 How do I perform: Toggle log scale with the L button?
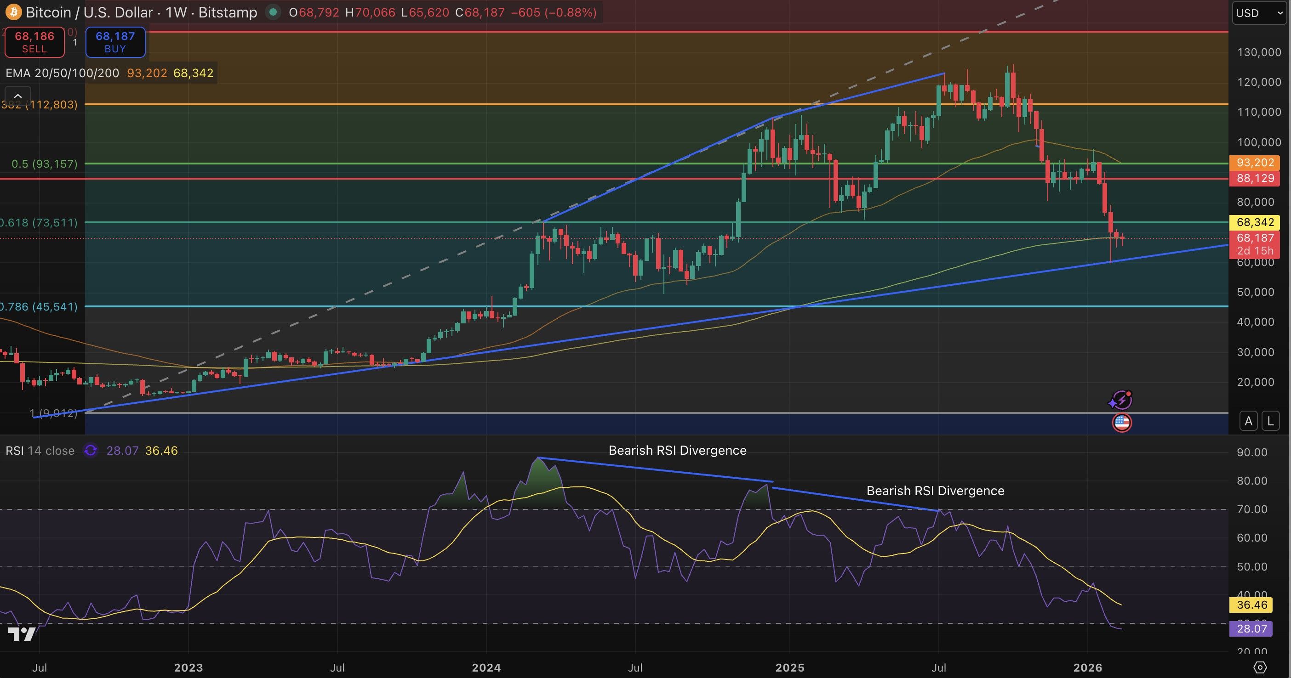1270,421
